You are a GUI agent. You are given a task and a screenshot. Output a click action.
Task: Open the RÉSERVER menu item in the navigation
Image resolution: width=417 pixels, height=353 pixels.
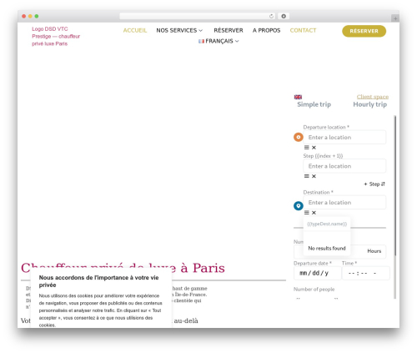(x=229, y=30)
